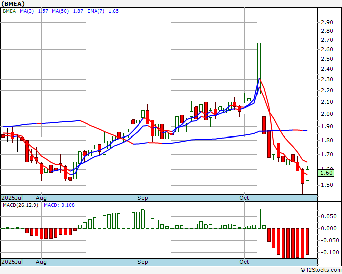This screenshot has height=274, width=342.
Task: Open the 12Stocks.com copyright link
Action: tap(321, 270)
